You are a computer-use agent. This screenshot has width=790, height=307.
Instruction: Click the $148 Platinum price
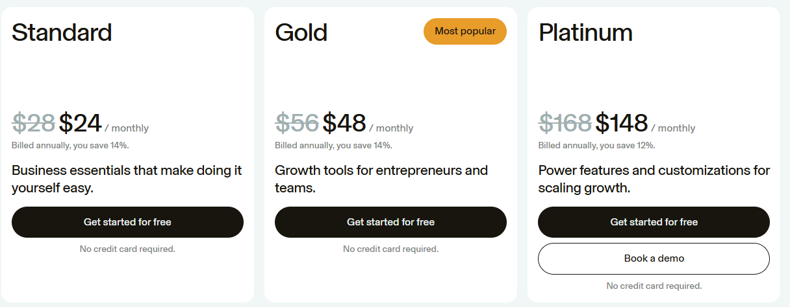click(622, 123)
